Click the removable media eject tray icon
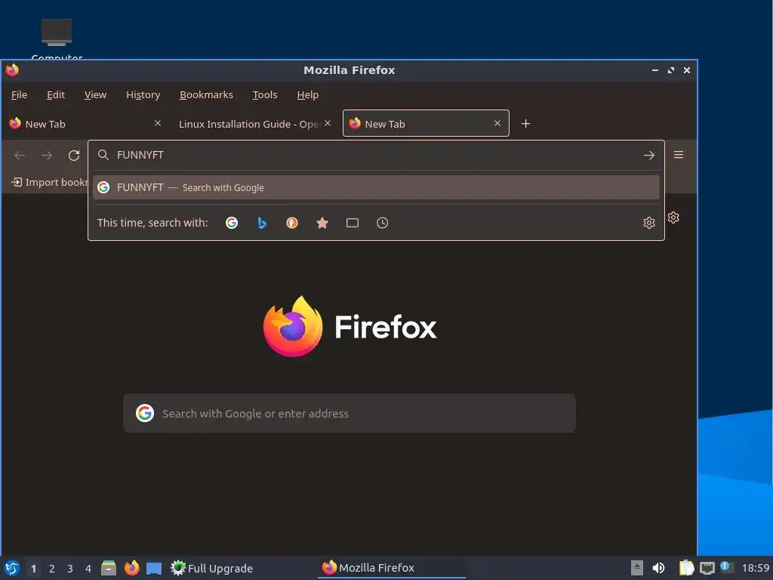The image size is (773, 580). pos(637,568)
